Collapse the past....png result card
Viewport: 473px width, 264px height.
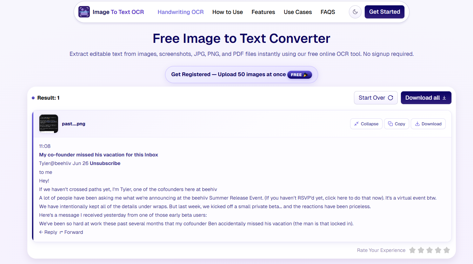click(x=366, y=124)
